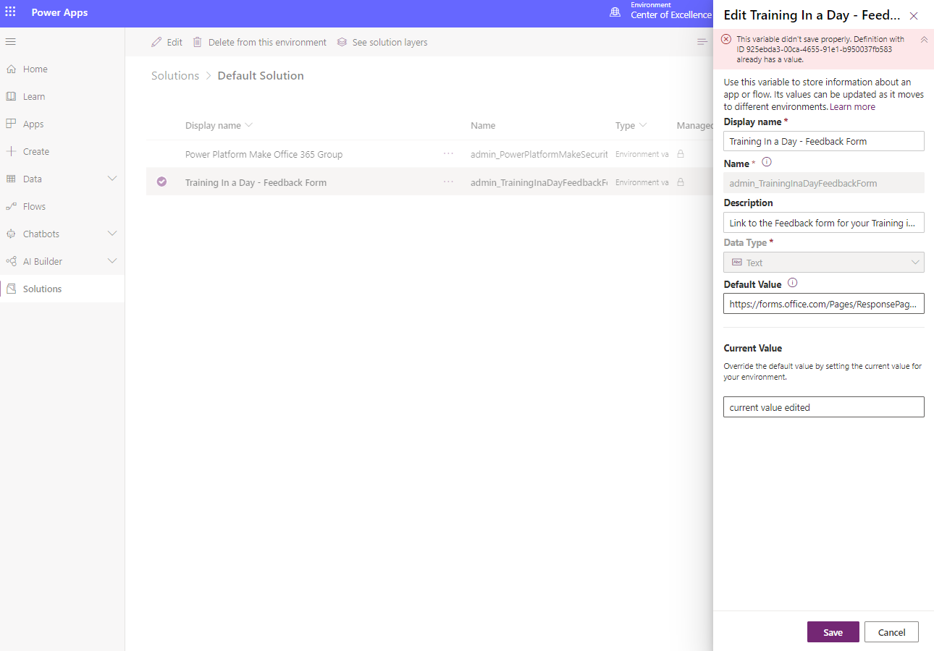Save the environment variable changes
Screen dimensions: 934x651
point(833,631)
